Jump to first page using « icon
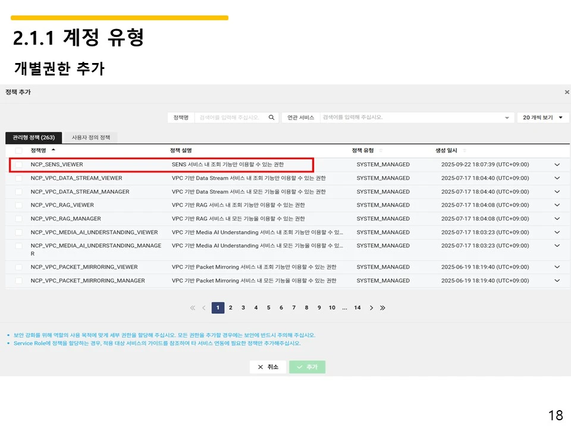571x428 pixels. tap(192, 307)
